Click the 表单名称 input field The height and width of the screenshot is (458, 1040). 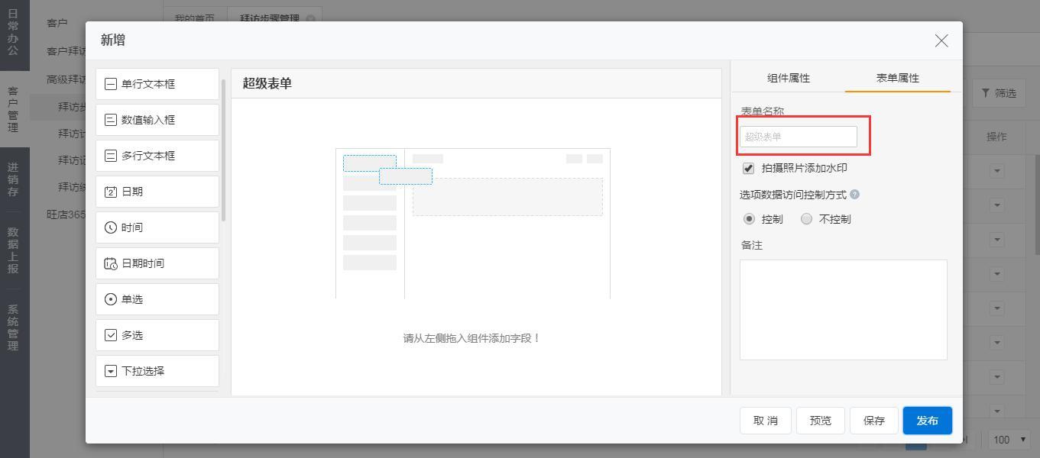(x=798, y=137)
